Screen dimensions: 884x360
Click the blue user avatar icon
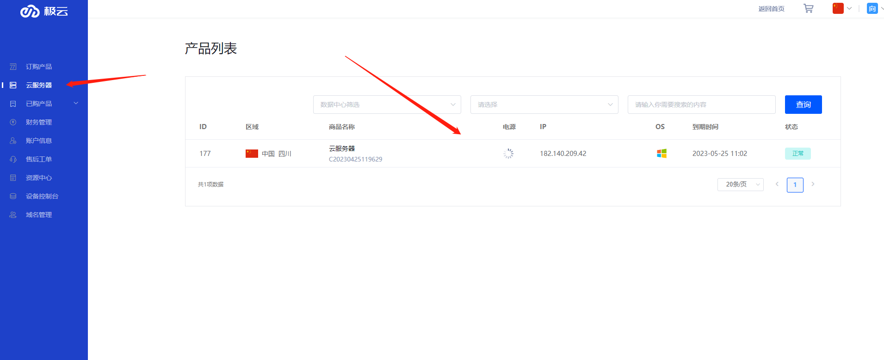click(872, 8)
